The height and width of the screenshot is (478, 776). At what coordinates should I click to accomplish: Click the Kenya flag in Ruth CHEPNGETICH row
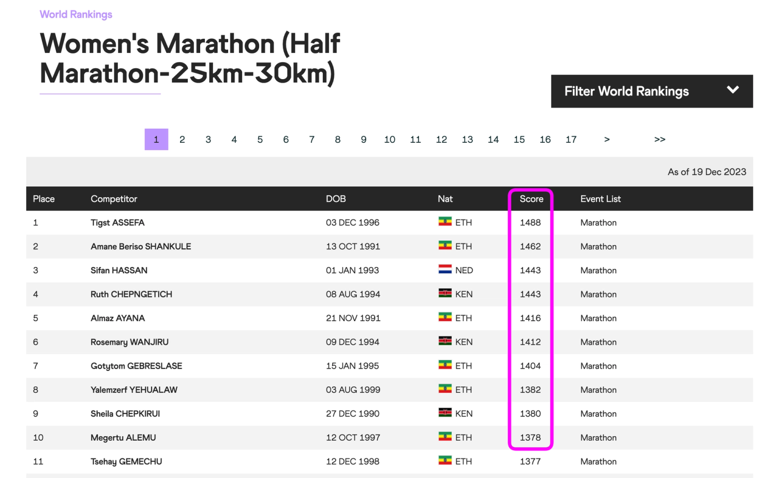point(445,293)
